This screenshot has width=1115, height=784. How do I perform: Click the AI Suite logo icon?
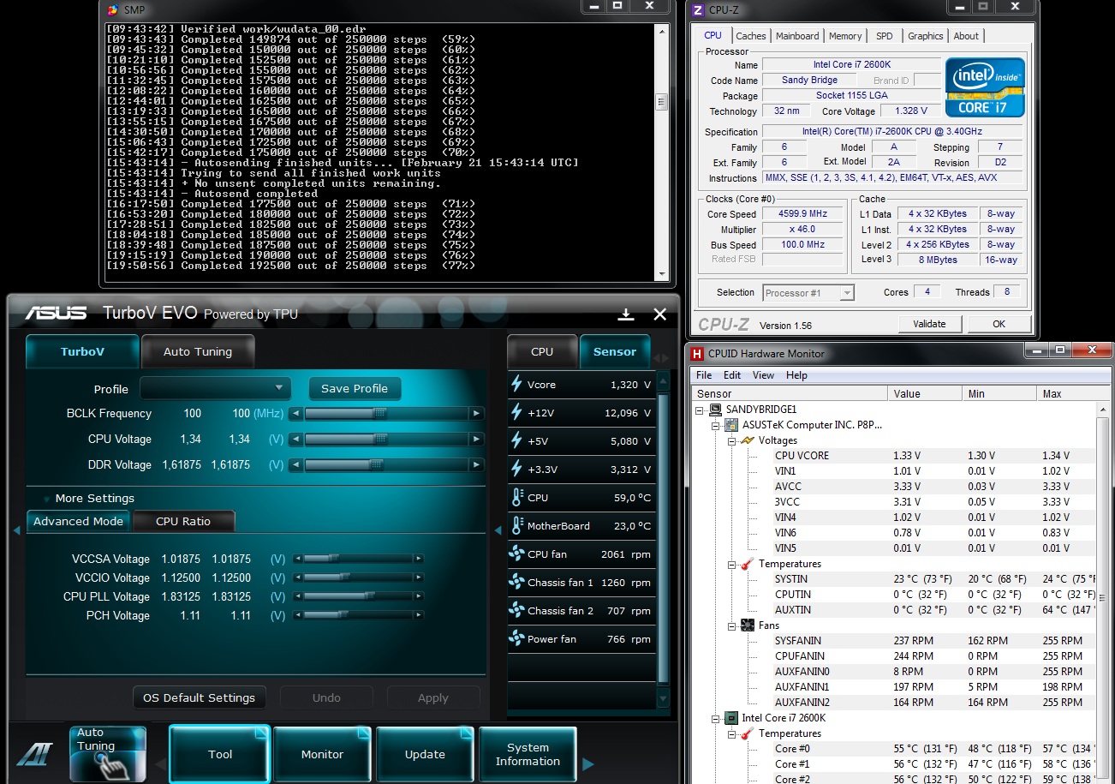(x=35, y=754)
